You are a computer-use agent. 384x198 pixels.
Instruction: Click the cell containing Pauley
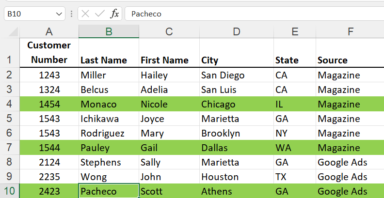[109, 148]
